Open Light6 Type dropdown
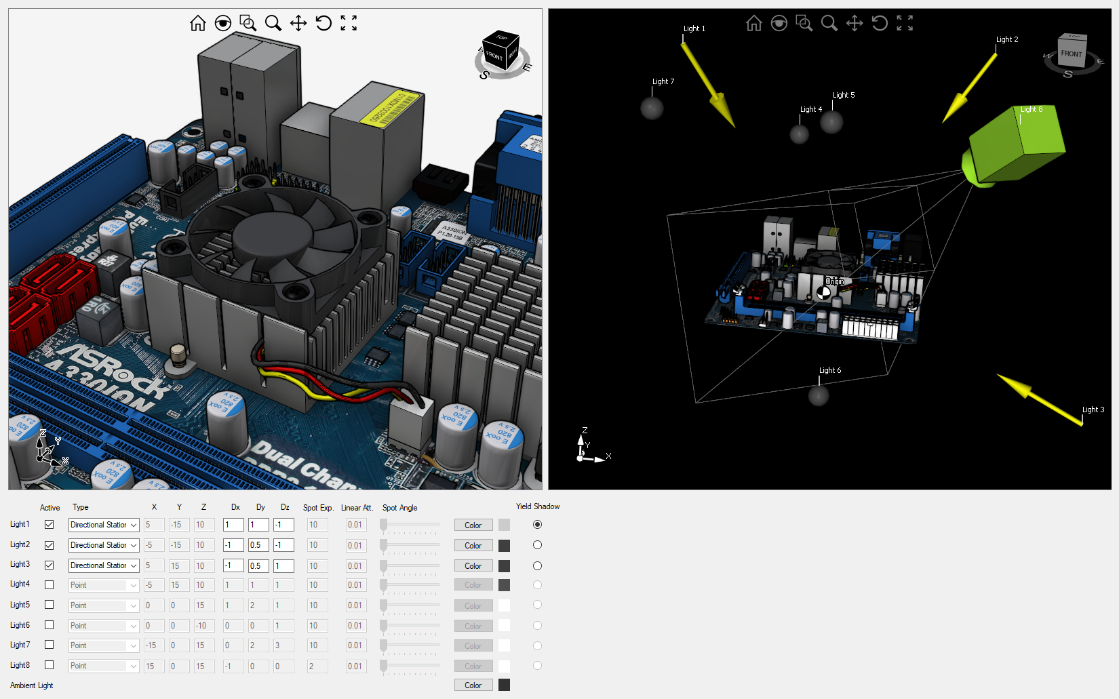 pyautogui.click(x=104, y=626)
